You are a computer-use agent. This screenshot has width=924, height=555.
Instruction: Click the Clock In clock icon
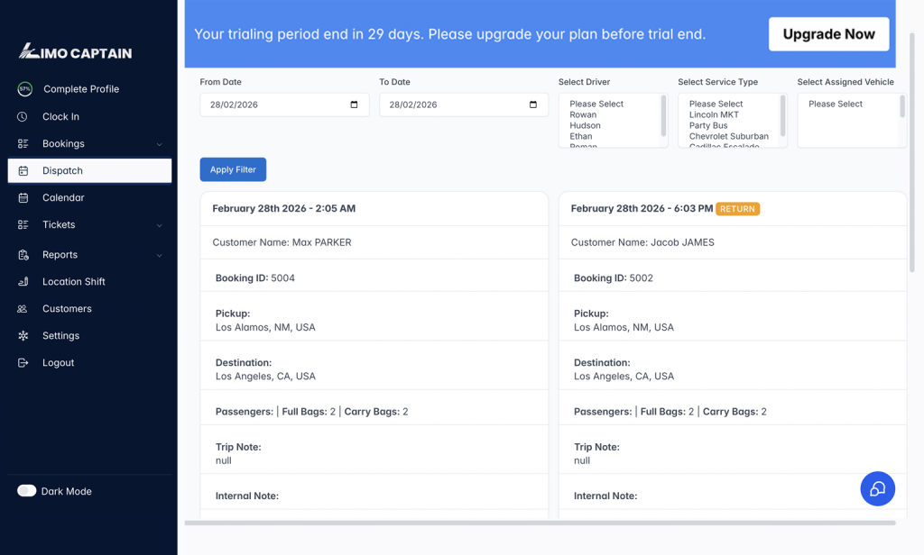(23, 116)
